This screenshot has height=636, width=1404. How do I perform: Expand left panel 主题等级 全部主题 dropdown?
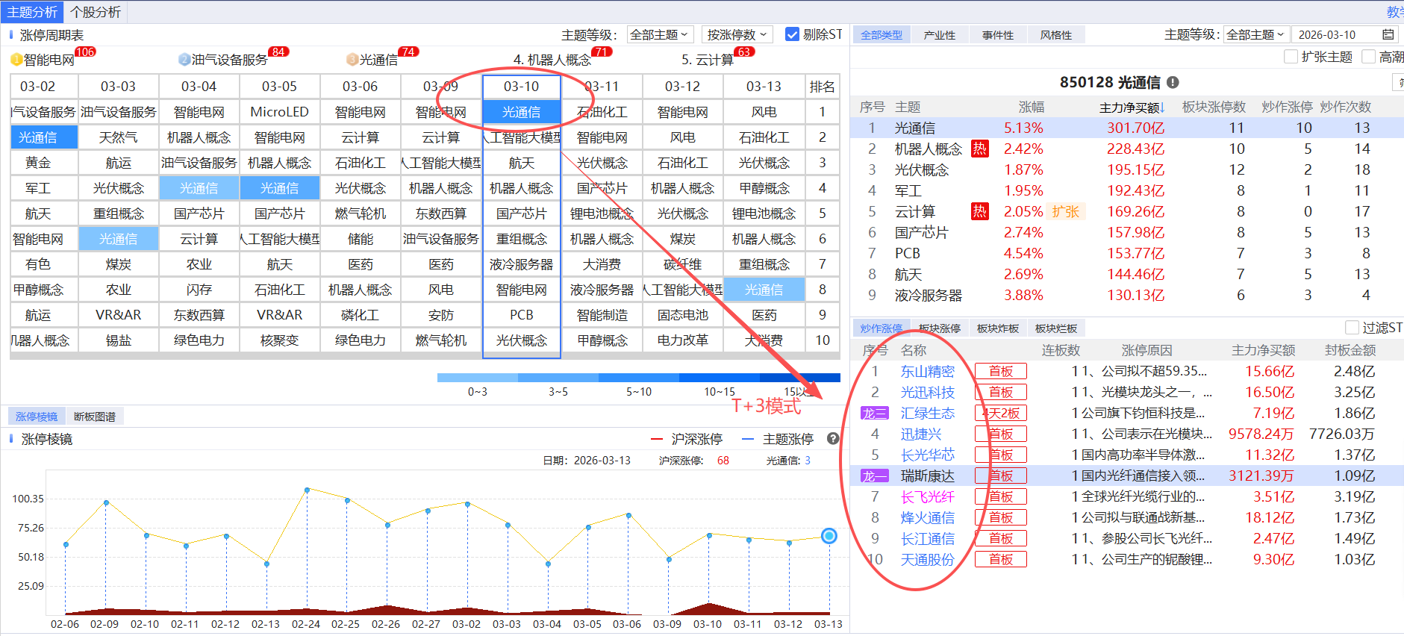click(659, 34)
